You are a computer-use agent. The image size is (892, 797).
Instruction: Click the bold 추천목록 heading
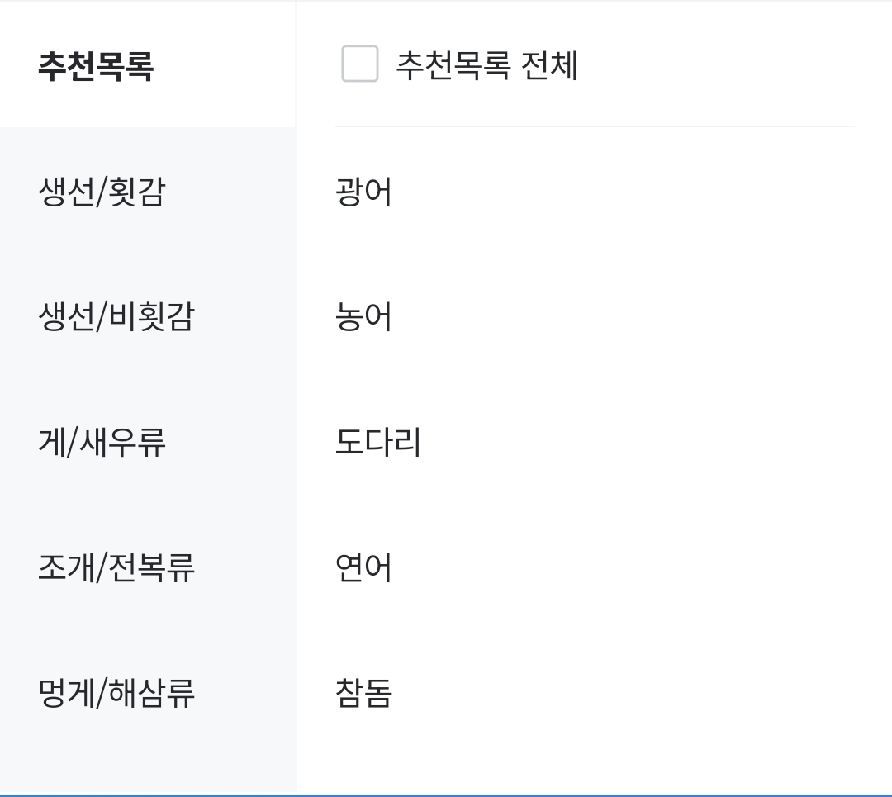pyautogui.click(x=96, y=66)
